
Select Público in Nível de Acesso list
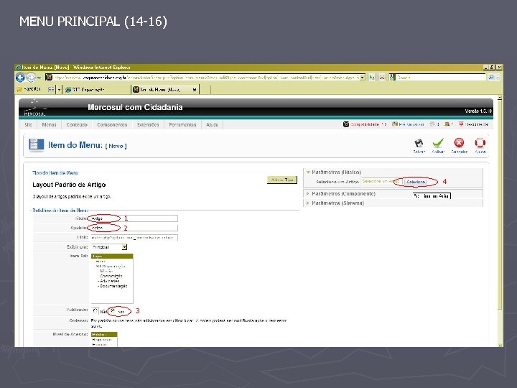[x=104, y=335]
